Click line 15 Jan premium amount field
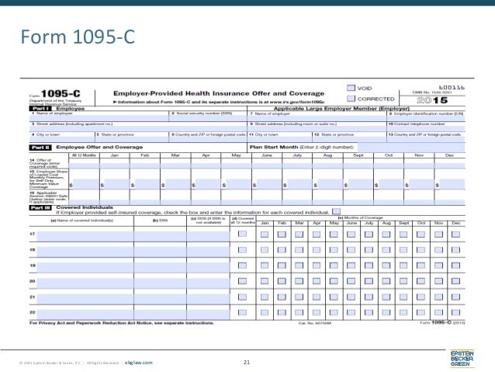This screenshot has width=495, height=372. pyautogui.click(x=116, y=184)
